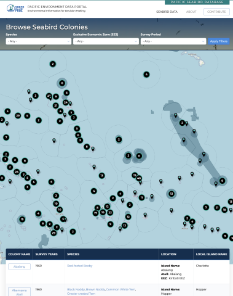Click the Local Island Name column header

[211, 254]
